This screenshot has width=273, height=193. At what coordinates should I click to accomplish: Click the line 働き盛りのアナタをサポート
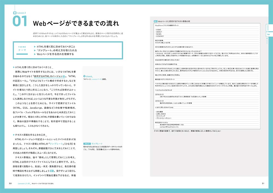point(165,79)
